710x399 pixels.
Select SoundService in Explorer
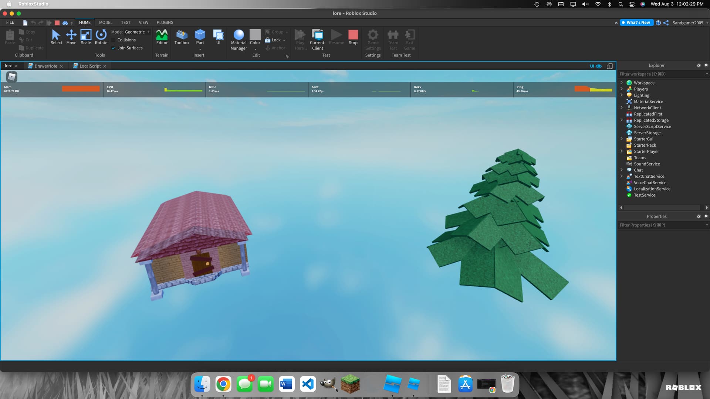click(x=647, y=164)
